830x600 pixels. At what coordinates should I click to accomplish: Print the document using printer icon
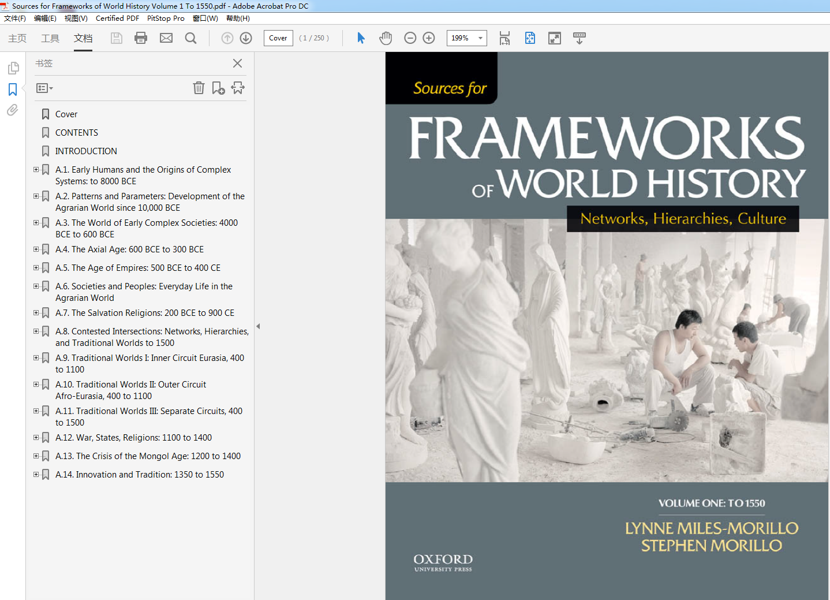coord(141,38)
